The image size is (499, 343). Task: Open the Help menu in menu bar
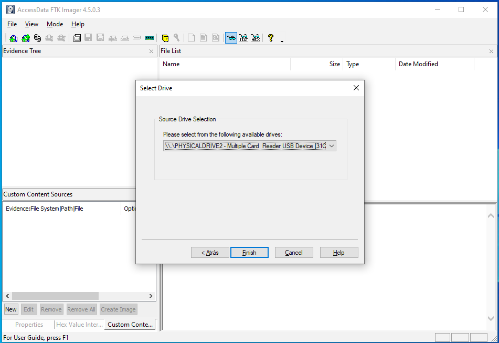pyautogui.click(x=78, y=24)
